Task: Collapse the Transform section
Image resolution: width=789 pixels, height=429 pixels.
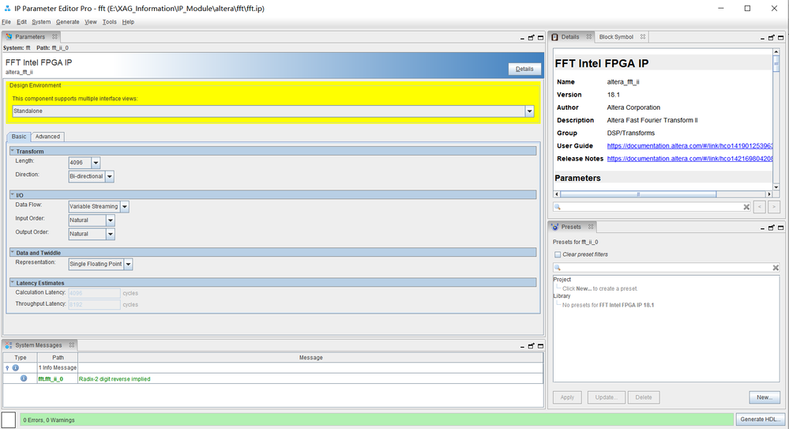Action: (13, 151)
